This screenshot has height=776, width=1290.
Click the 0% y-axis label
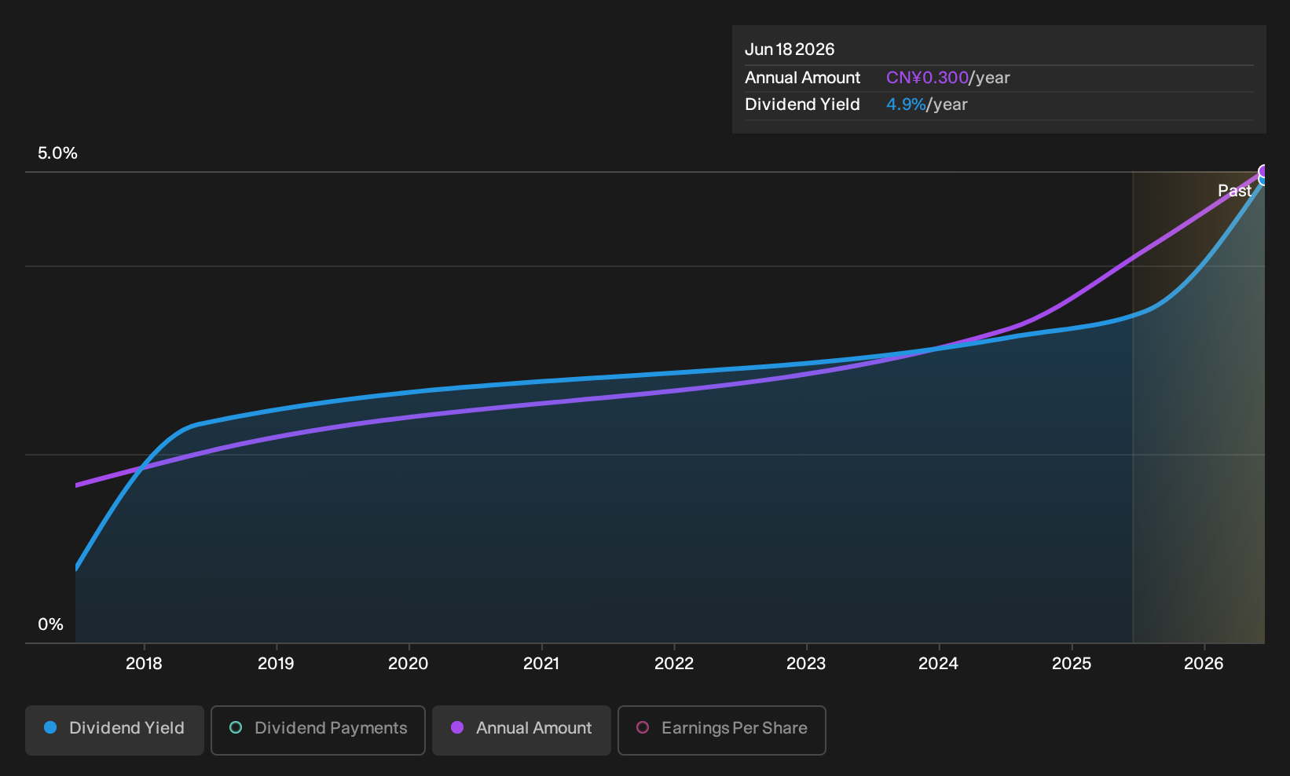[50, 624]
